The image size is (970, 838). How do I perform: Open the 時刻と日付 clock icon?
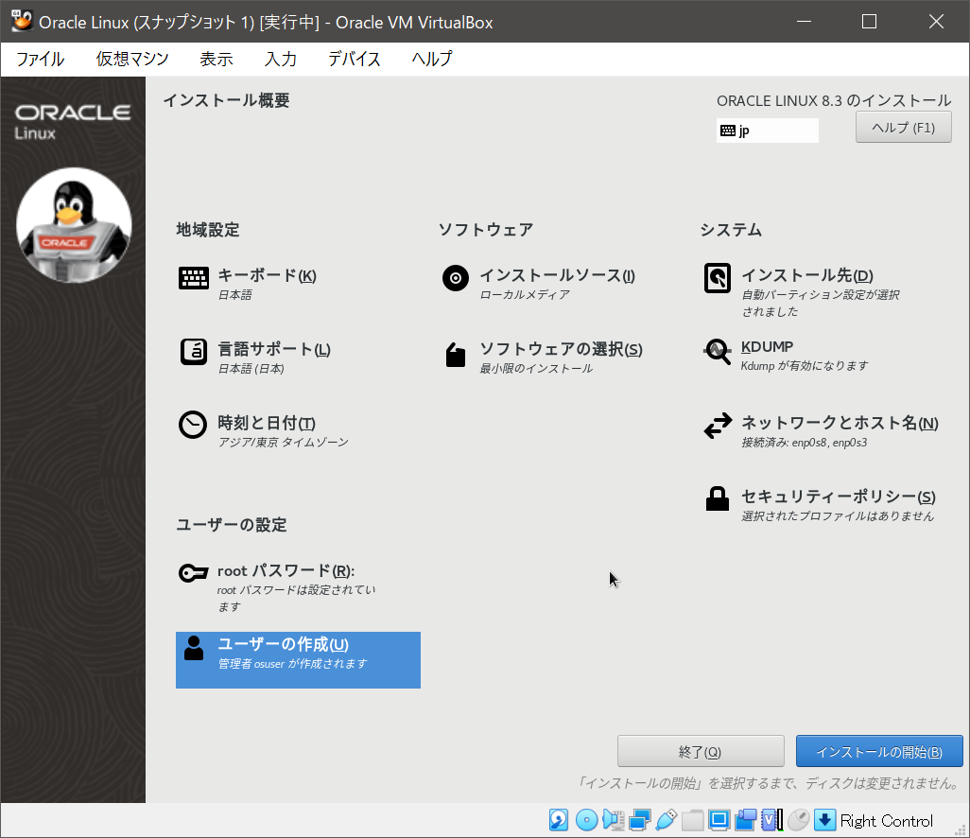[x=193, y=426]
